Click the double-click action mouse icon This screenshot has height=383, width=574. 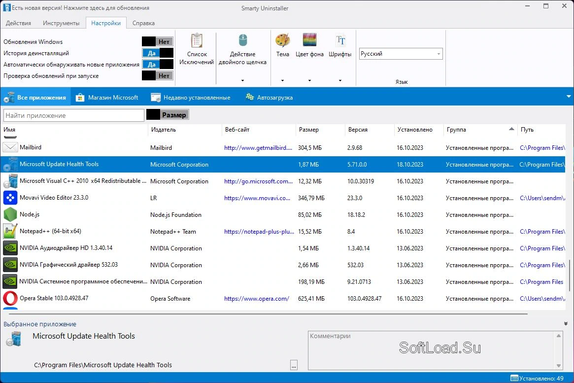point(243,40)
